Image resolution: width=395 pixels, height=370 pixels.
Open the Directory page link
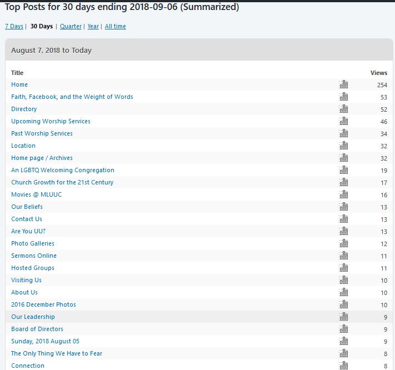point(24,109)
